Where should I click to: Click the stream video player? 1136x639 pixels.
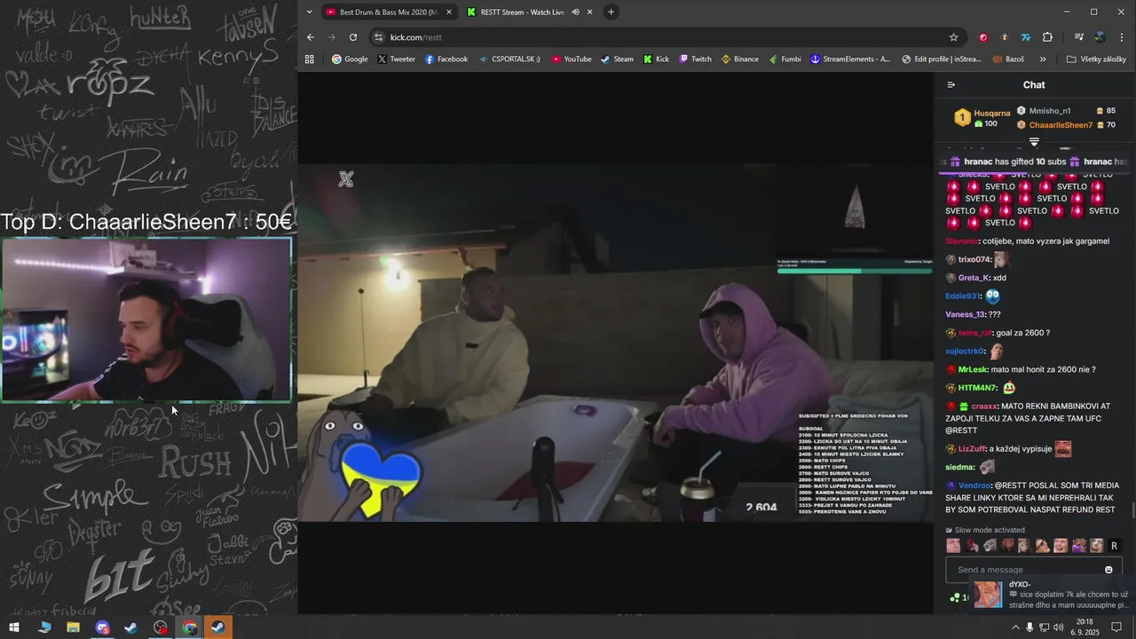pos(615,343)
